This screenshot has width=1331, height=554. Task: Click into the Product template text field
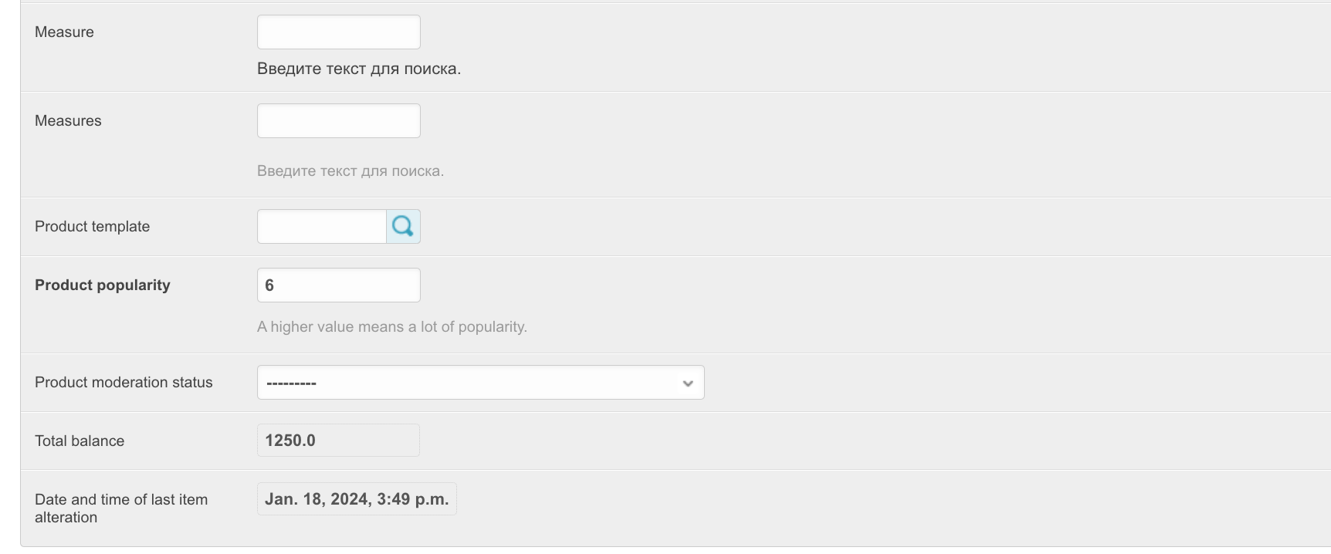(322, 227)
